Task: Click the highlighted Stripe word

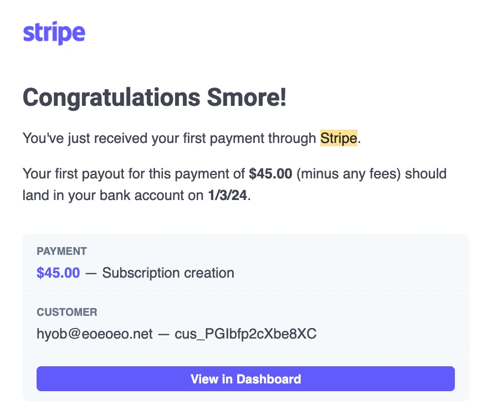Action: coord(339,138)
